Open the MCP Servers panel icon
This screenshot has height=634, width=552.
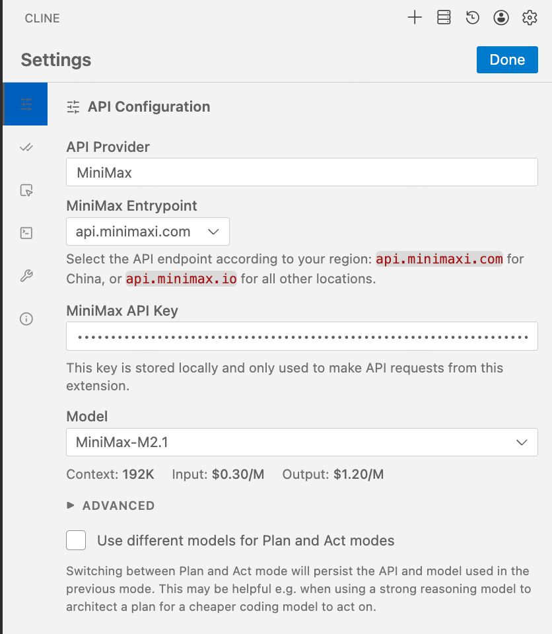click(x=444, y=18)
